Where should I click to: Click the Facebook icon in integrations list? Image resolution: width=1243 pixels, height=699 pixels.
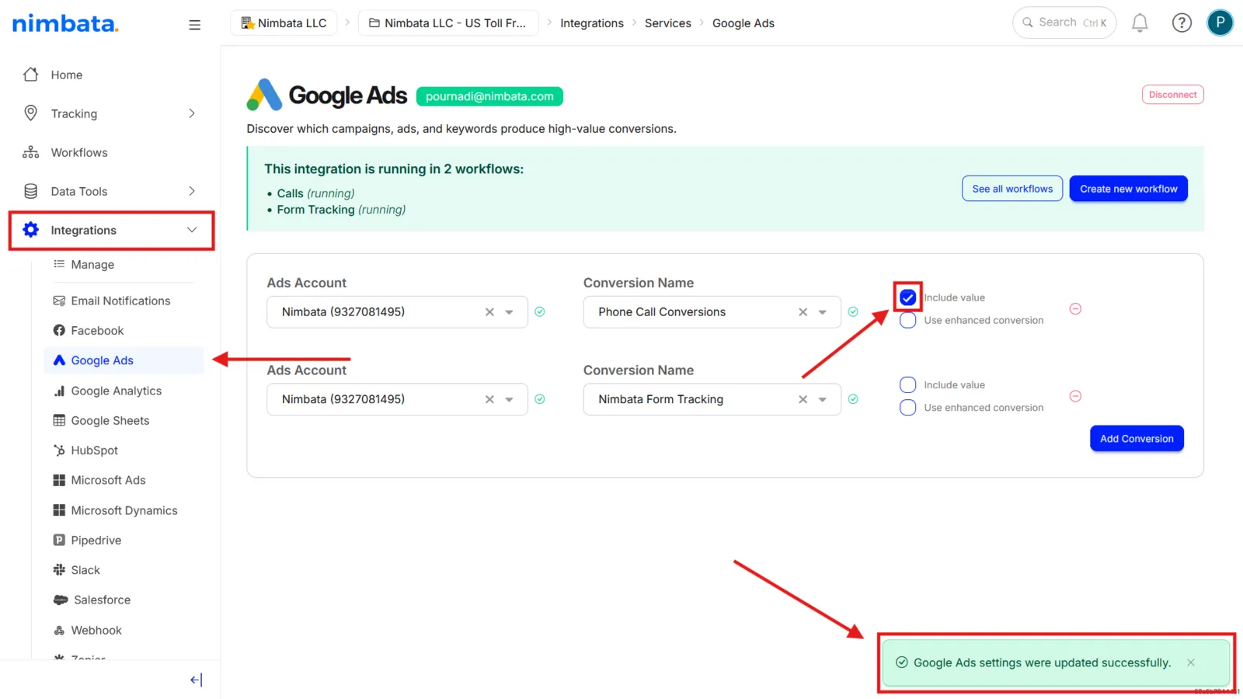59,331
